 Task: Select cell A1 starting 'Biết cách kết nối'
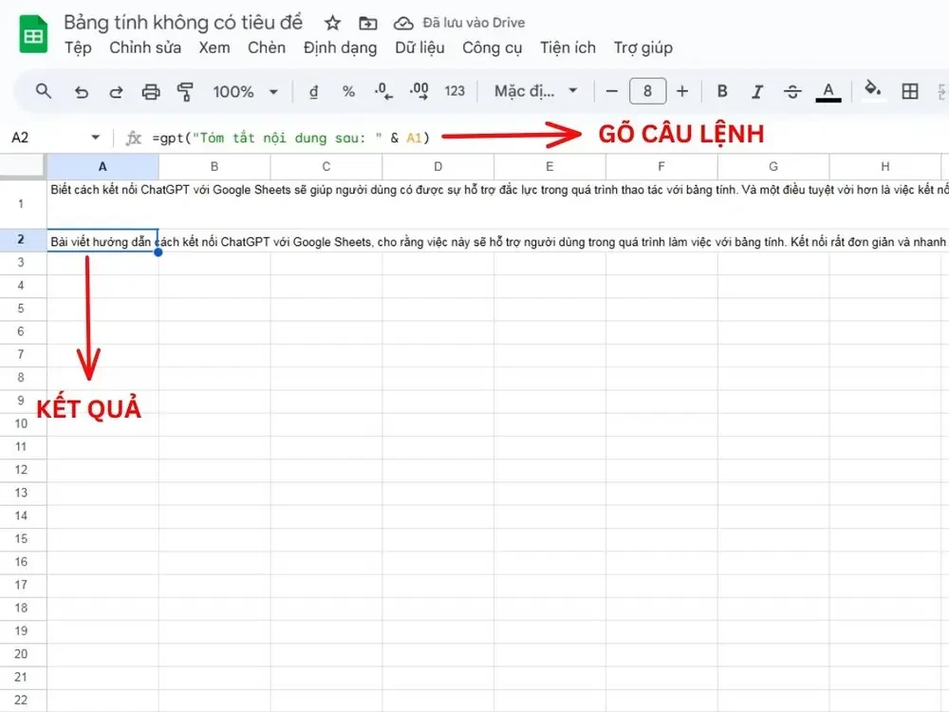coord(102,204)
